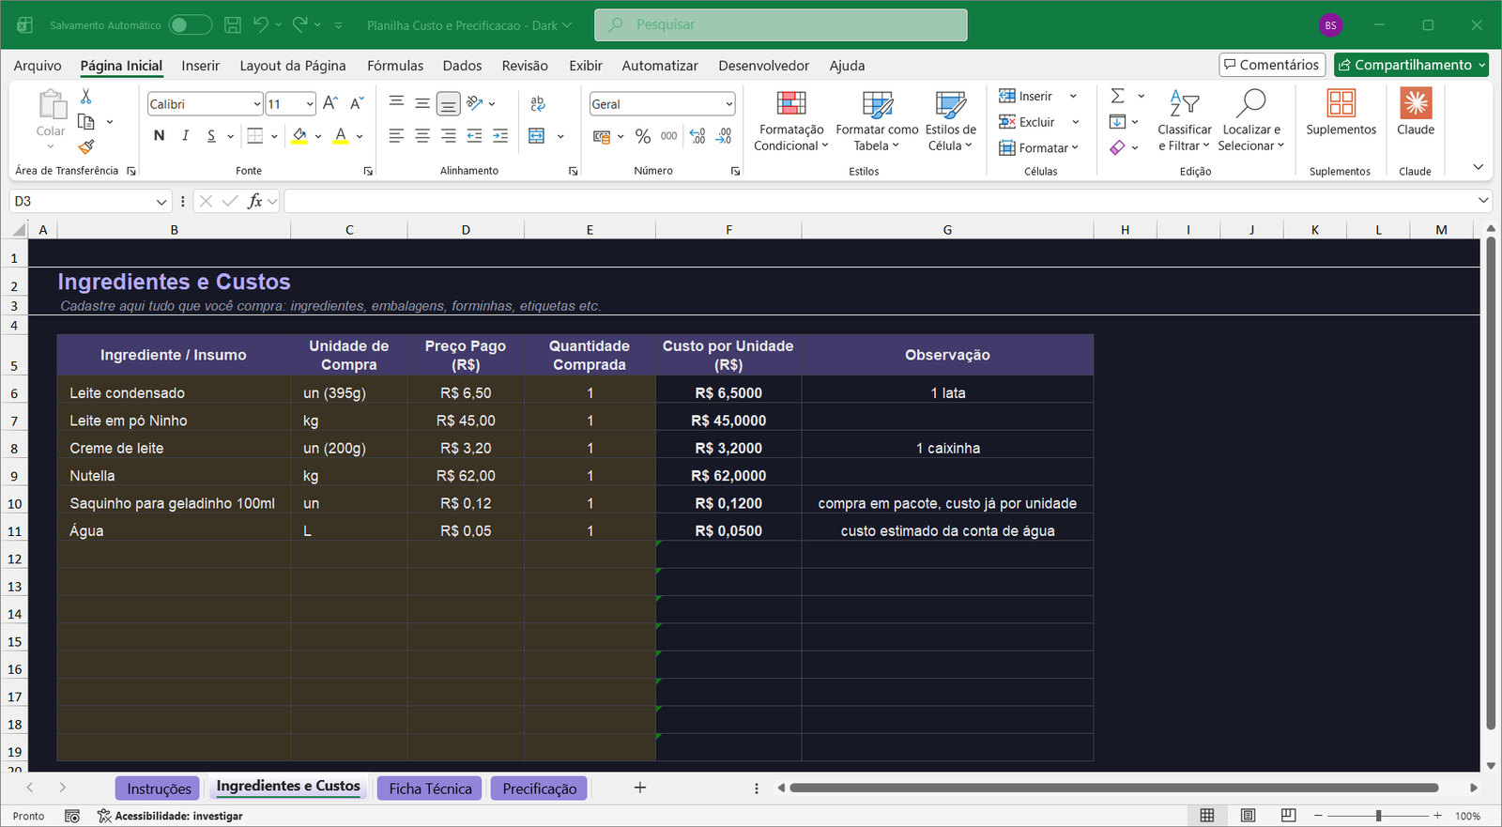This screenshot has height=827, width=1502.
Task: Add a new sheet with the plus icon
Action: pos(640,788)
